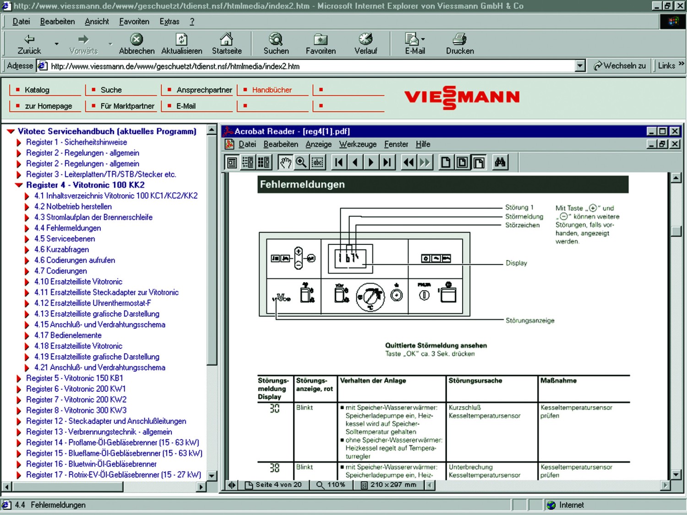This screenshot has width=687, height=515.
Task: Jump to last page in Acrobat
Action: click(x=387, y=163)
